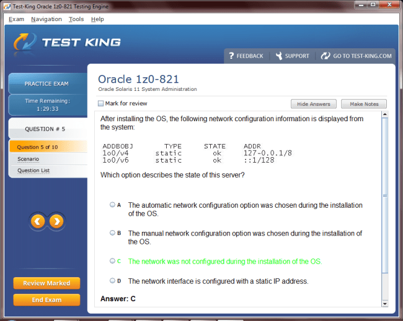Click the Time Remaining 1:29:33 display
This screenshot has width=403, height=321.
tap(48, 105)
